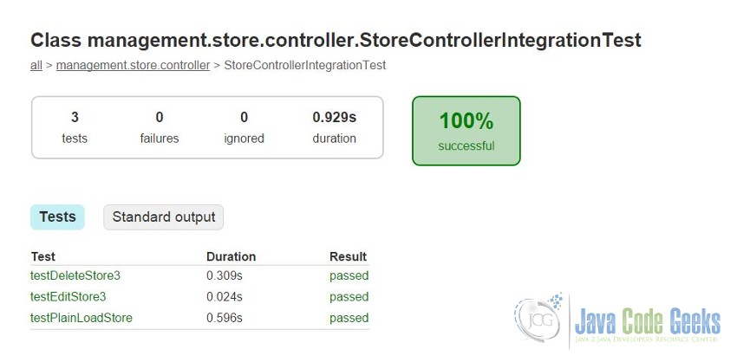
Task: Switch to the Standard output tab
Action: pyautogui.click(x=164, y=217)
